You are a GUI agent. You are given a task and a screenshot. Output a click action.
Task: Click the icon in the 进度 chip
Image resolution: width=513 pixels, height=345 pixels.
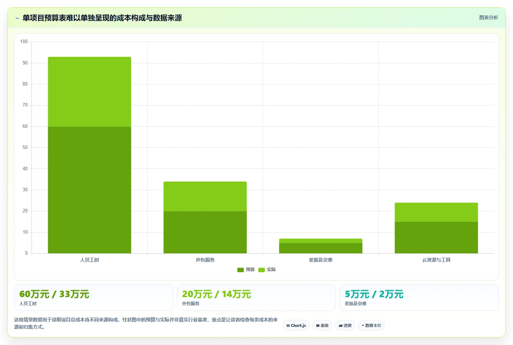(341, 326)
